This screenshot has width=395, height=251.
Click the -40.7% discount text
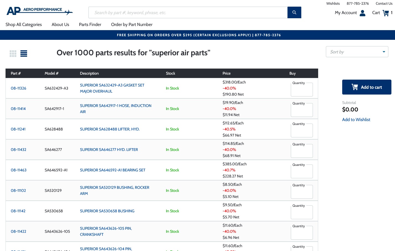click(x=229, y=170)
